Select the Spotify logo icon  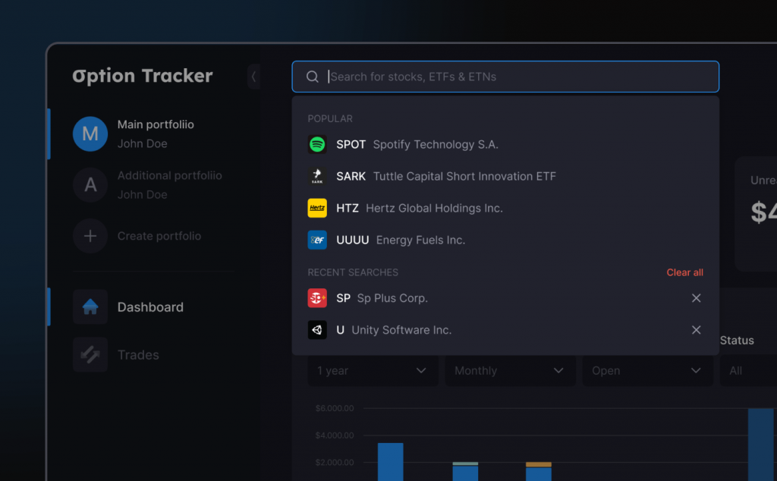point(317,144)
